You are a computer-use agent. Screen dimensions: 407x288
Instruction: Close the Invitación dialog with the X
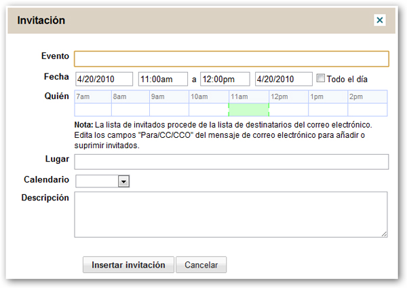click(379, 20)
